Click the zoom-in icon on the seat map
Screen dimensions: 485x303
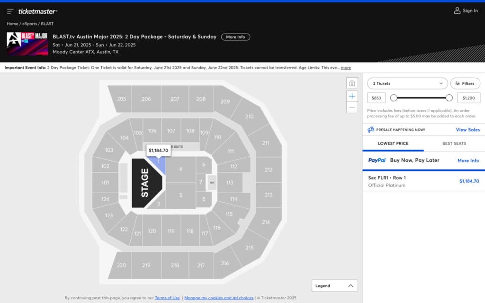coord(352,96)
